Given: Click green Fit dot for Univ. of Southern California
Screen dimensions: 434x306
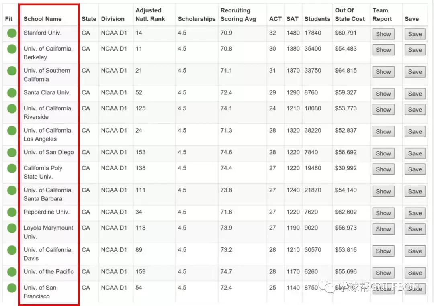Looking at the screenshot, I should 12,71.
